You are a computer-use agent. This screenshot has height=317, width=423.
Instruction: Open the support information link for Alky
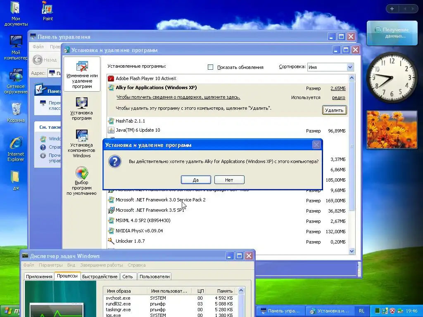(178, 97)
